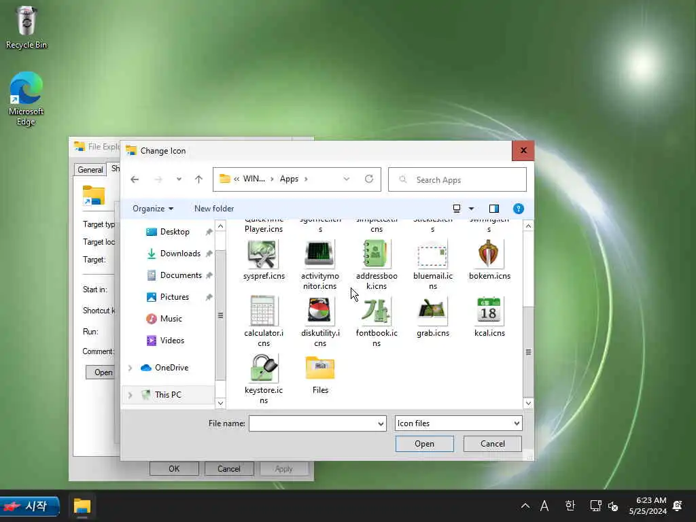Select the bokem.icns shield icon

(x=489, y=254)
